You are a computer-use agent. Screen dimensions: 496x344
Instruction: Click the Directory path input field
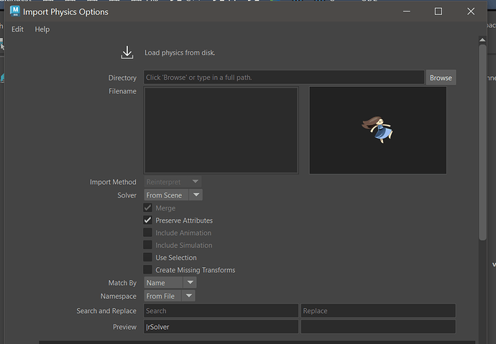coord(283,78)
